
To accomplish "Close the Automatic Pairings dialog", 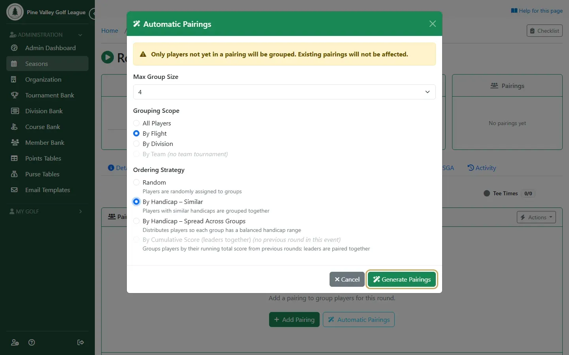I will click(433, 24).
